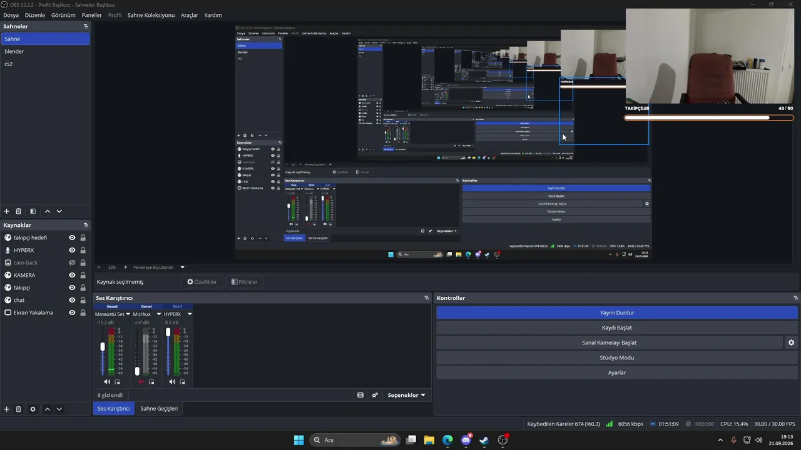
Task: Undock the Sahneler panel icon
Action: pyautogui.click(x=86, y=26)
